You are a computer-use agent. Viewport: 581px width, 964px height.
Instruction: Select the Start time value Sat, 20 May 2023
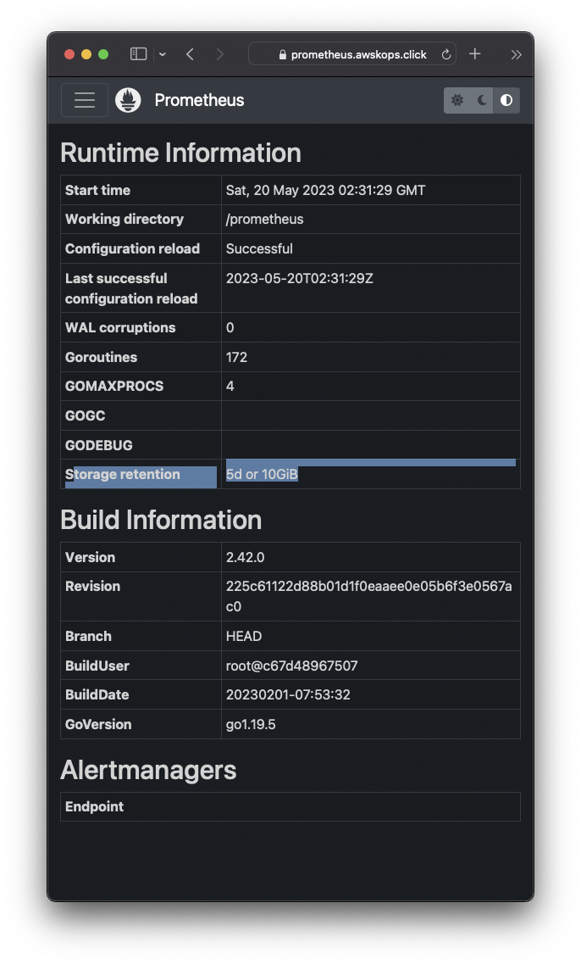[x=325, y=190]
